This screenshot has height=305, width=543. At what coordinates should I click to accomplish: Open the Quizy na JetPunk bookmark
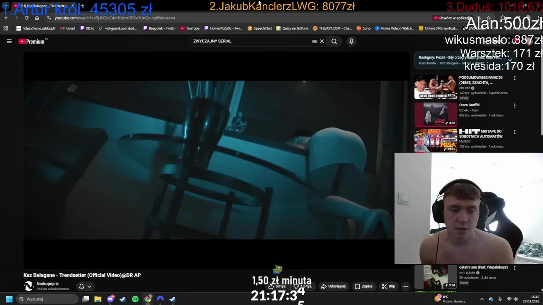[x=292, y=28]
